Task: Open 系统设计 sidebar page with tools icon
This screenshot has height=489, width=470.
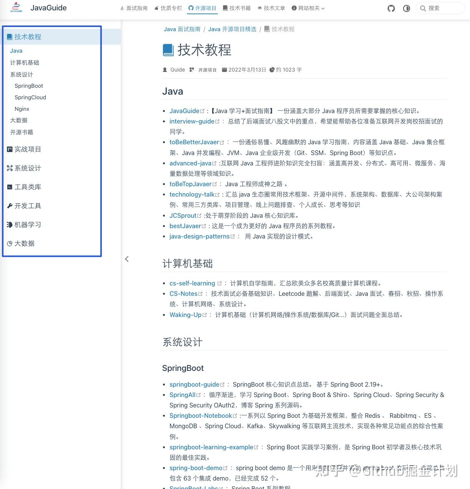Action: click(24, 168)
